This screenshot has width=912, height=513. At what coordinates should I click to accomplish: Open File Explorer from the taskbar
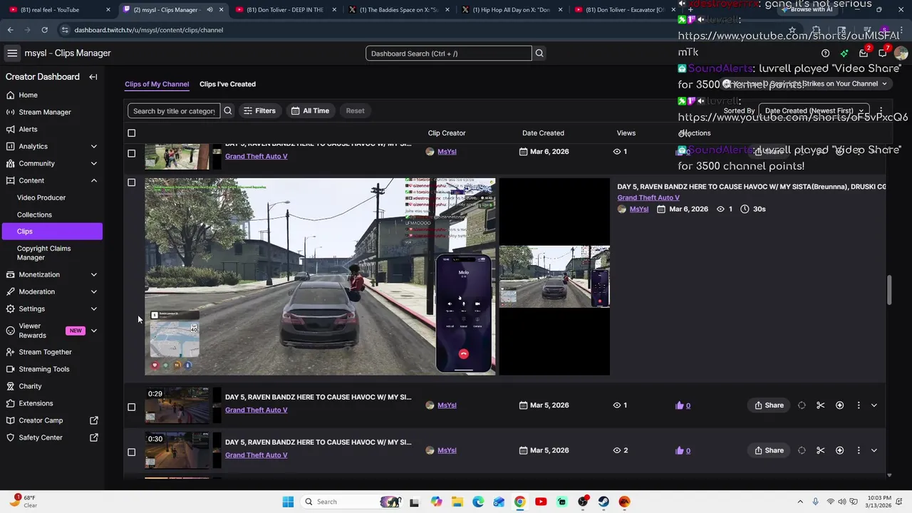[457, 502]
